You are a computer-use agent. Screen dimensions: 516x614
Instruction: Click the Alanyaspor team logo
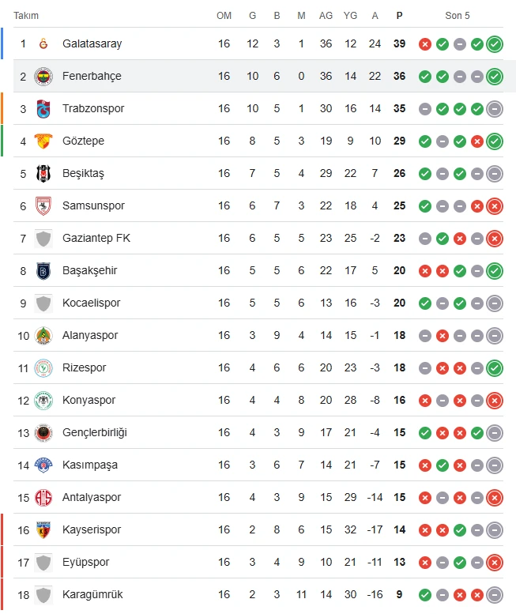(x=43, y=336)
